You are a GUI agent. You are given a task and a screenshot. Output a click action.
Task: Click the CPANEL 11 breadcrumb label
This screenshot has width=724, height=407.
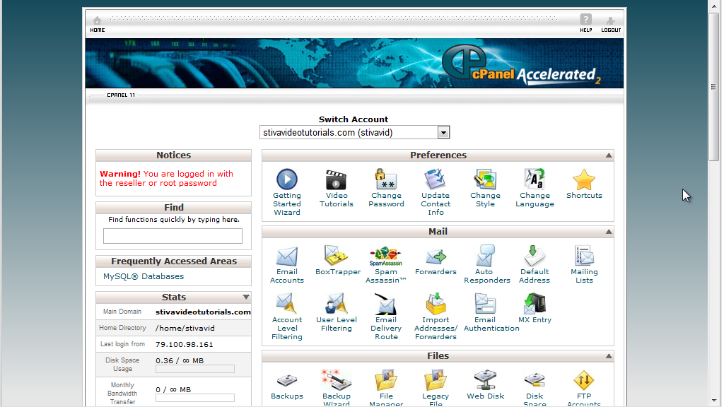click(x=121, y=95)
